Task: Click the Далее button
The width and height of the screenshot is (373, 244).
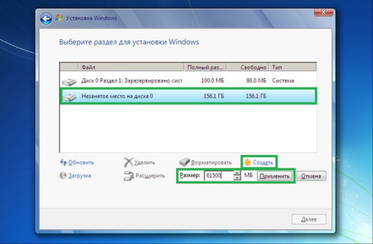Action: coord(309,219)
